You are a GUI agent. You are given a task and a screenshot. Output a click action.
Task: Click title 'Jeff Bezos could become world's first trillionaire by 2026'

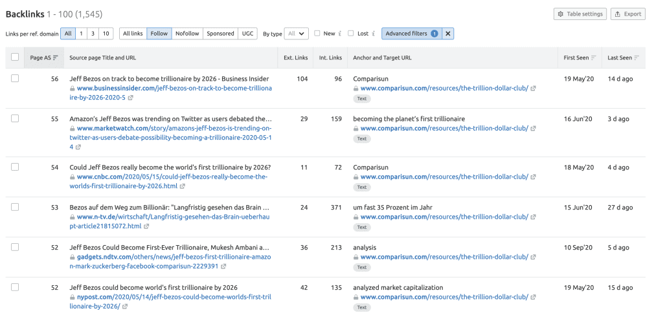[x=153, y=287]
